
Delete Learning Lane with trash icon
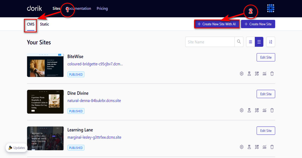click(x=272, y=147)
